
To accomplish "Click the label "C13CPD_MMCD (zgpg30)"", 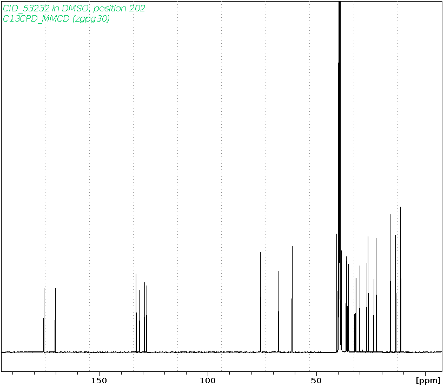I will (x=56, y=19).
